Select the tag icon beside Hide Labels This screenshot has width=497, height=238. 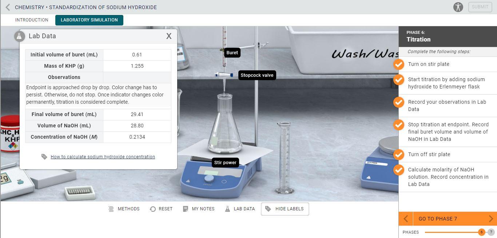click(268, 209)
